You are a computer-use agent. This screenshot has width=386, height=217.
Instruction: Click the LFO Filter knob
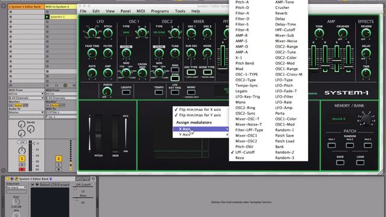pos(108,53)
